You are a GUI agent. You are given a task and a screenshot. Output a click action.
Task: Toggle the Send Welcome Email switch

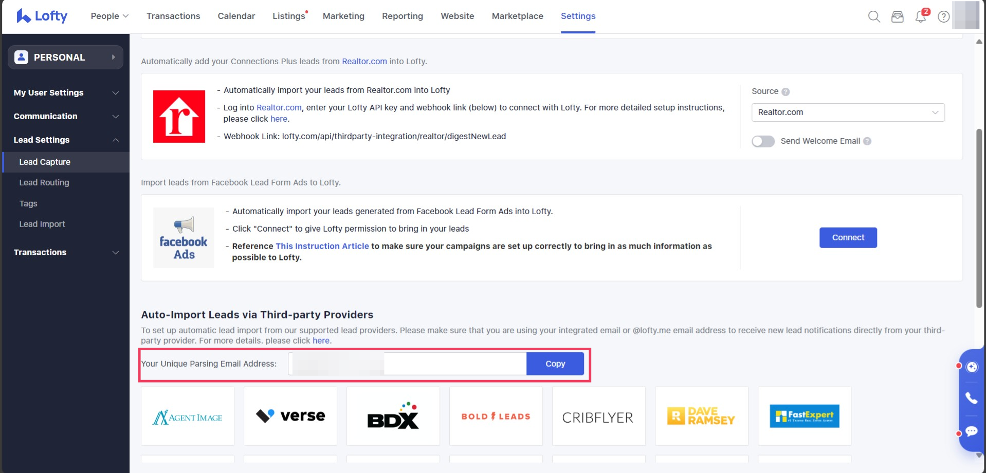(x=763, y=141)
